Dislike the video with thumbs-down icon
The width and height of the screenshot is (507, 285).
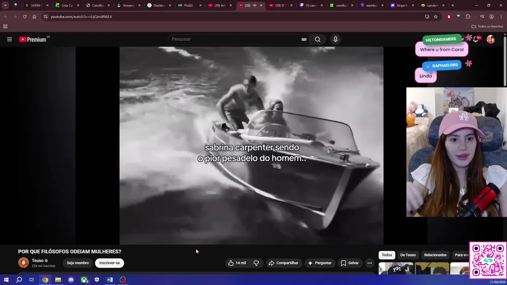point(256,263)
